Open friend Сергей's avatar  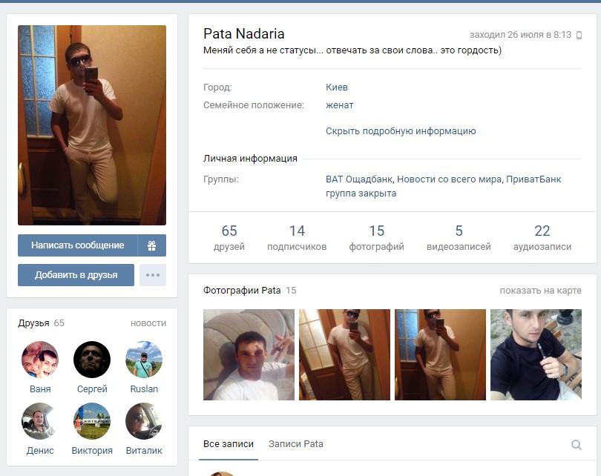coord(92,360)
